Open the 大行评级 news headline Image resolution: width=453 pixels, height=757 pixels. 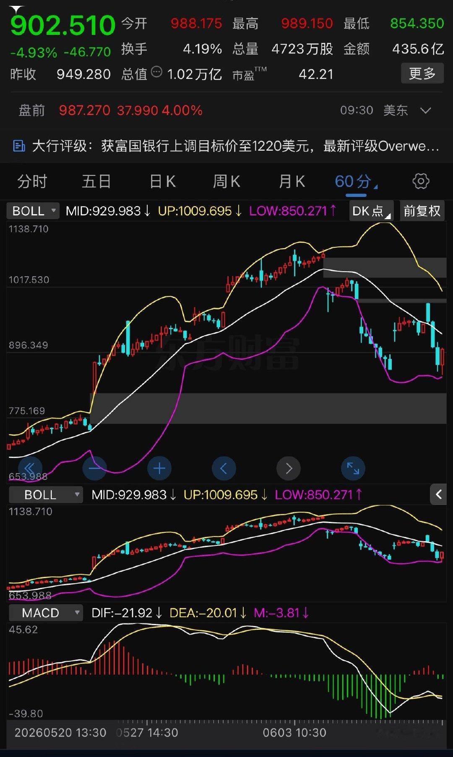click(235, 146)
